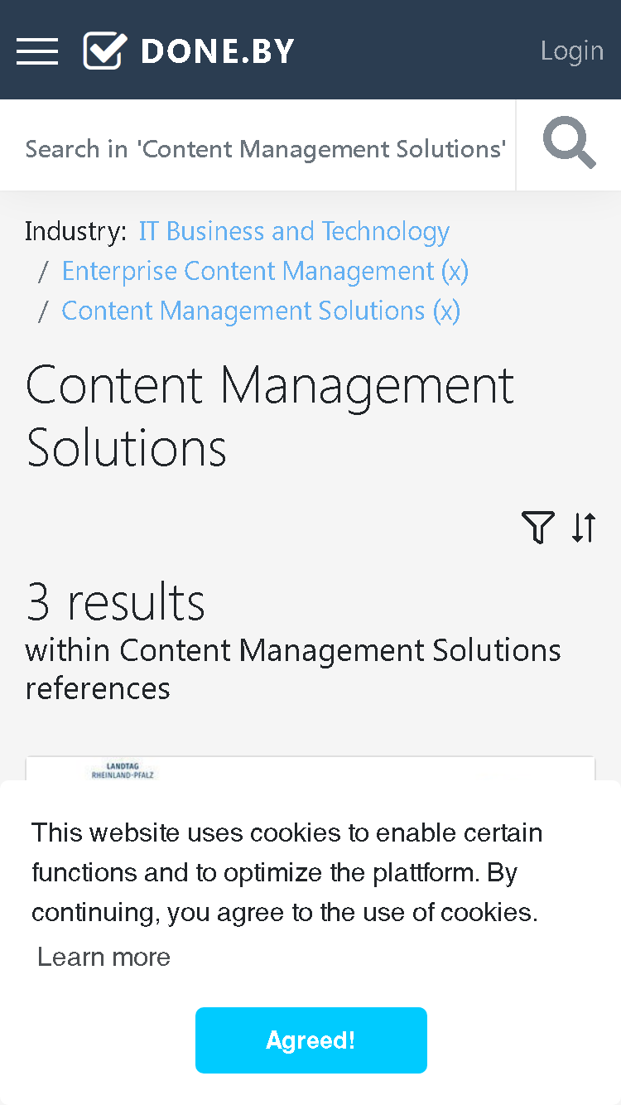This screenshot has width=621, height=1105.
Task: Click the DONE.BY brand name text
Action: (x=218, y=51)
